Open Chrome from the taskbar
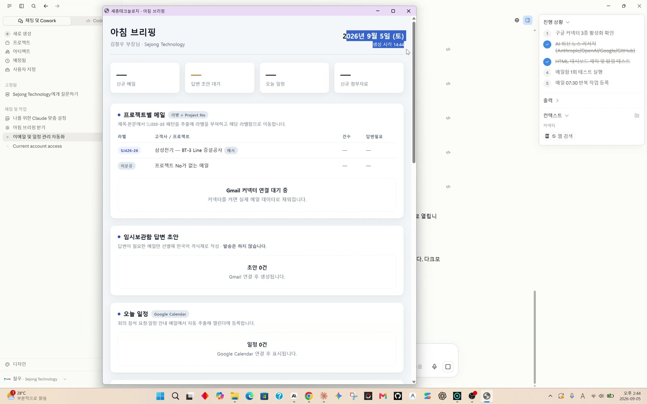 click(309, 396)
